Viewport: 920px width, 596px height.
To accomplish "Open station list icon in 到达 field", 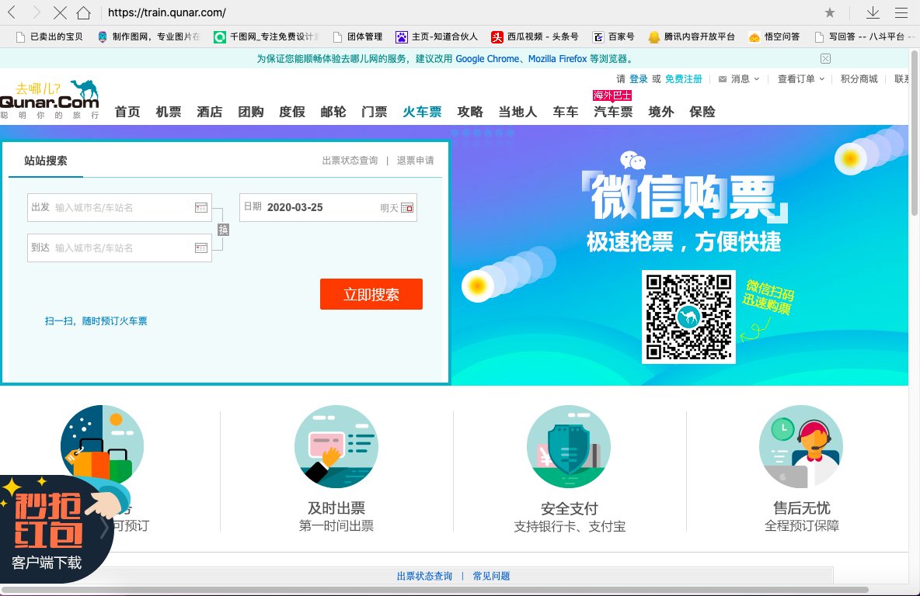I will pyautogui.click(x=201, y=248).
